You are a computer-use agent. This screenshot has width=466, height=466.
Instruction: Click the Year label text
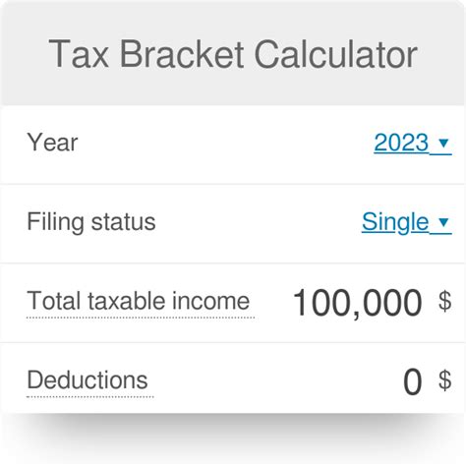(x=52, y=143)
